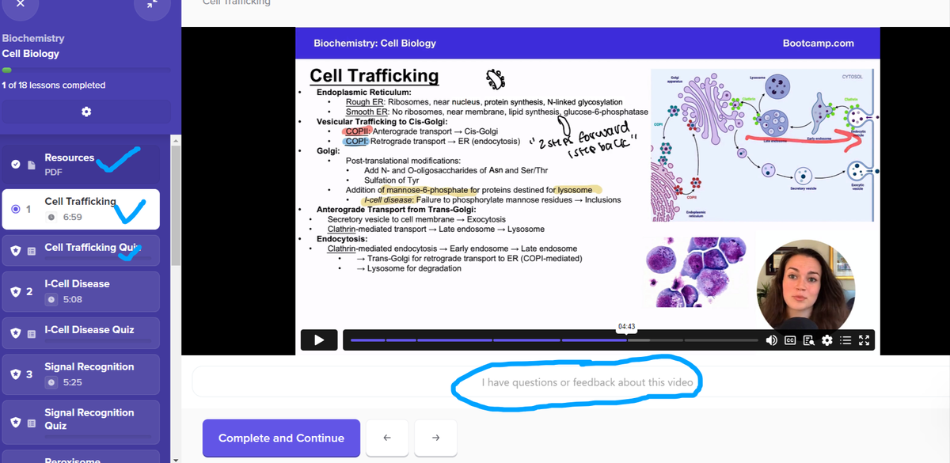
Task: Click the feedback field about this video
Action: tap(587, 382)
